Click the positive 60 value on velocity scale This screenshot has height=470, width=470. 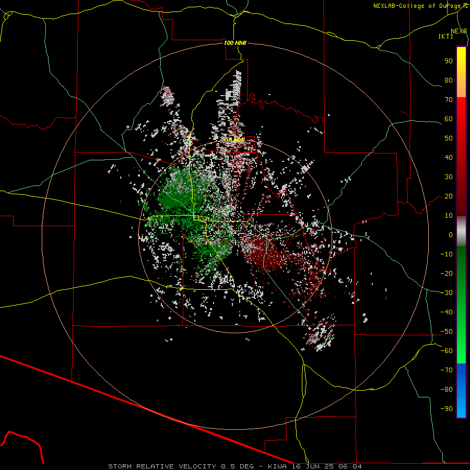(449, 119)
